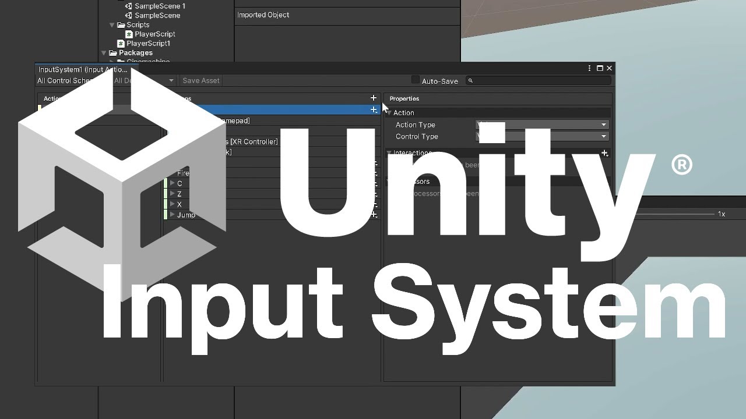Click the Control Type label

[x=417, y=136]
